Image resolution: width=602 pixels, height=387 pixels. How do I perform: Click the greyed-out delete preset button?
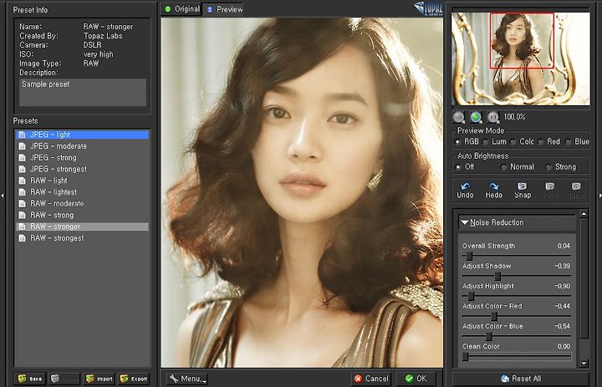pyautogui.click(x=64, y=379)
